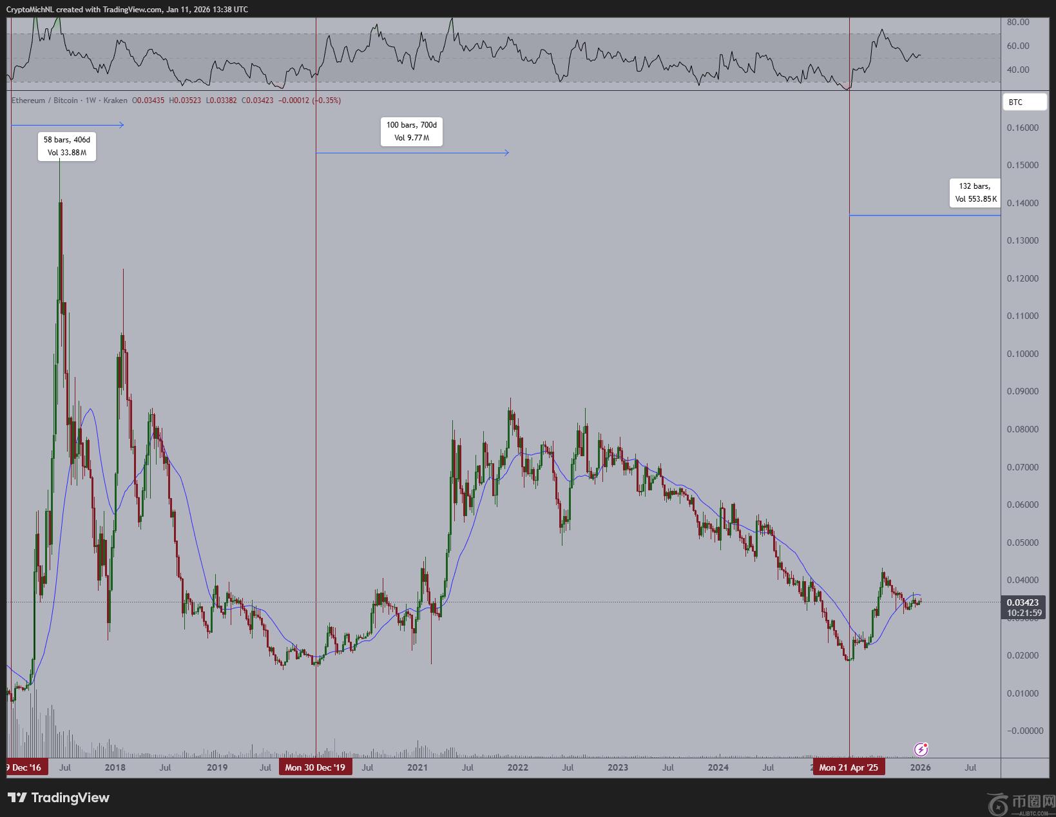The image size is (1056, 817).
Task: Click the 2022 label on time axis
Action: pyautogui.click(x=518, y=767)
